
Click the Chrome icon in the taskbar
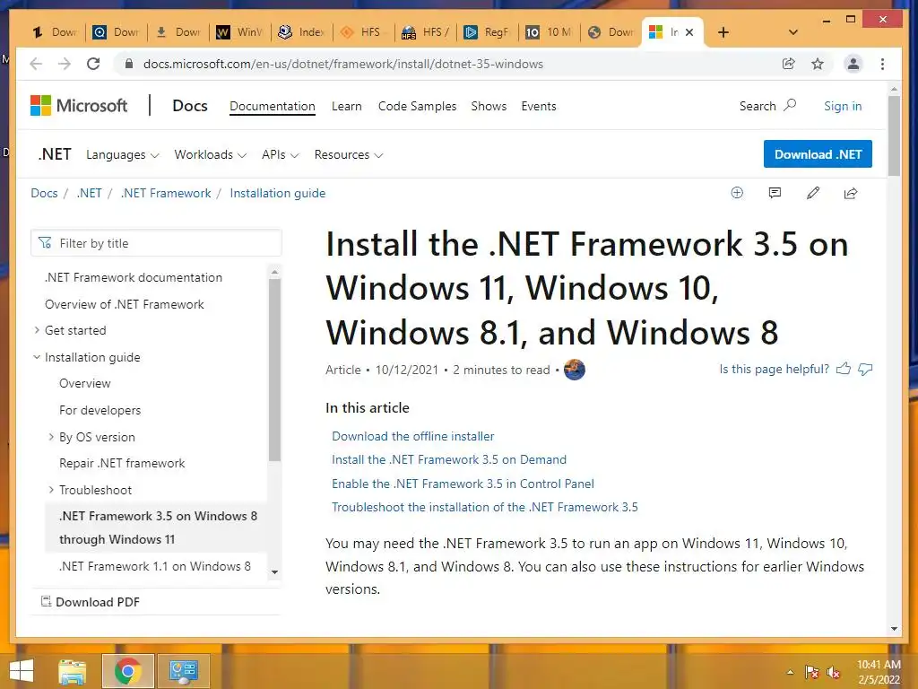[128, 671]
